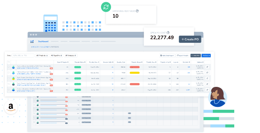The height and width of the screenshot is (133, 260).
Task: Tick the checkbox of the dark pot row
Action: point(9,84)
